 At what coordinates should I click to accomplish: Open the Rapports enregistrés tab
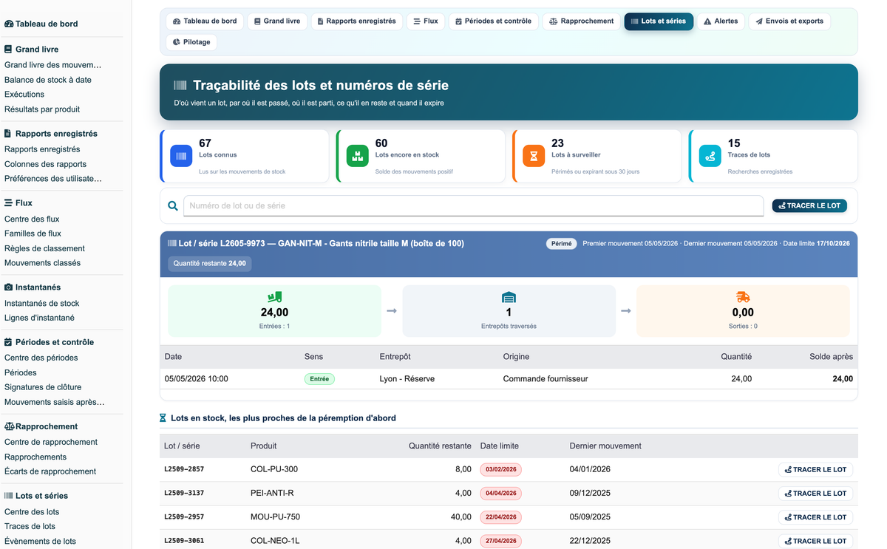(x=357, y=21)
